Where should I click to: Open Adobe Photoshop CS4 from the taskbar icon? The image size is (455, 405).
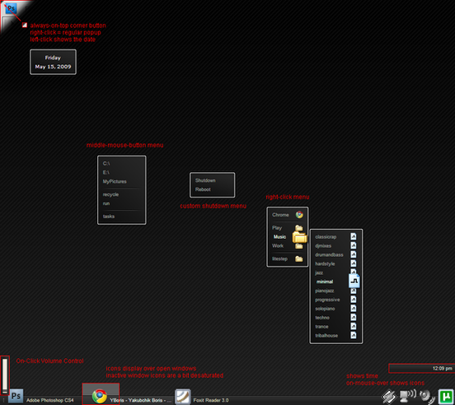coord(16,396)
